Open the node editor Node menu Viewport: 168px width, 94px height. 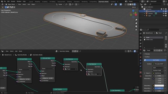pyautogui.click(x=20, y=51)
